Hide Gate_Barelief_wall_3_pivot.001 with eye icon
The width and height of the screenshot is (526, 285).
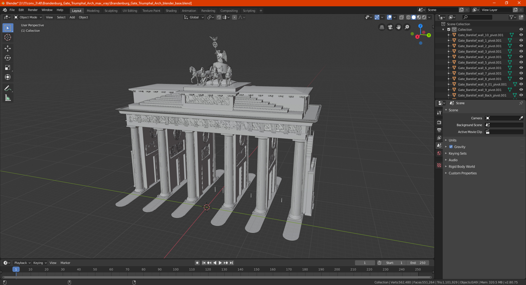[521, 52]
